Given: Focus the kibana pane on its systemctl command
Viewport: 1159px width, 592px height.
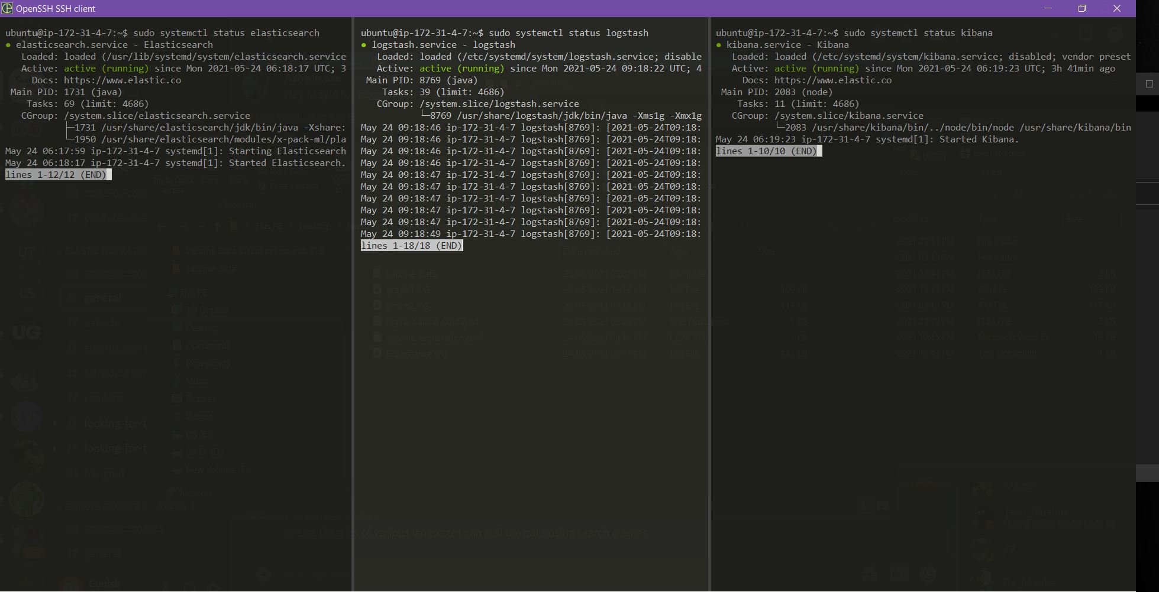Looking at the screenshot, I should 918,33.
